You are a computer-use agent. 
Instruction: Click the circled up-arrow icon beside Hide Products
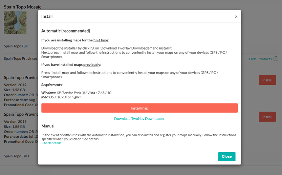point(276,59)
